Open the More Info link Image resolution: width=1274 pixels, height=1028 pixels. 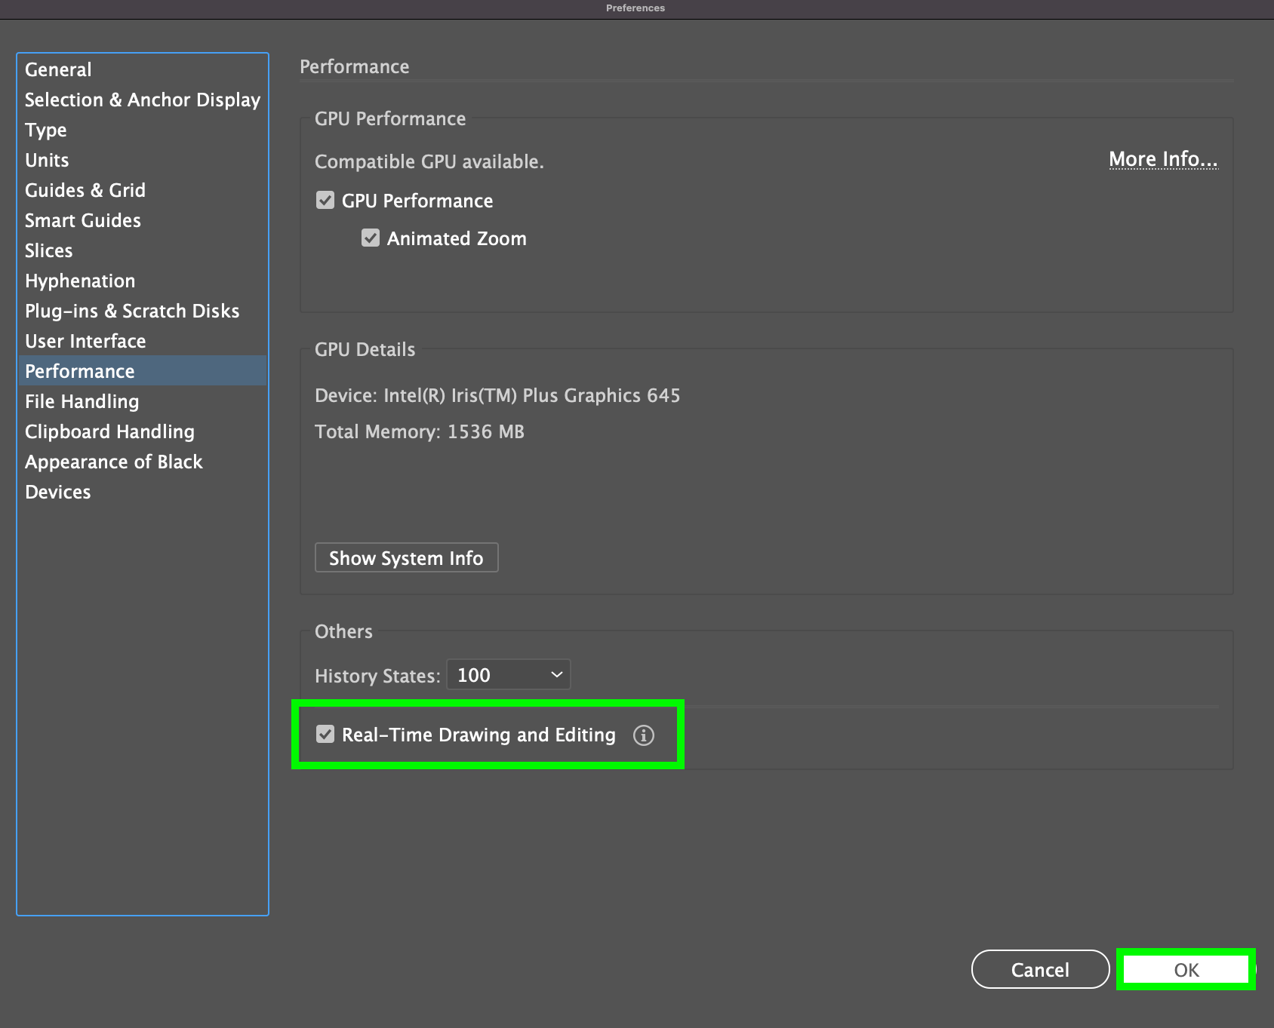pyautogui.click(x=1162, y=159)
